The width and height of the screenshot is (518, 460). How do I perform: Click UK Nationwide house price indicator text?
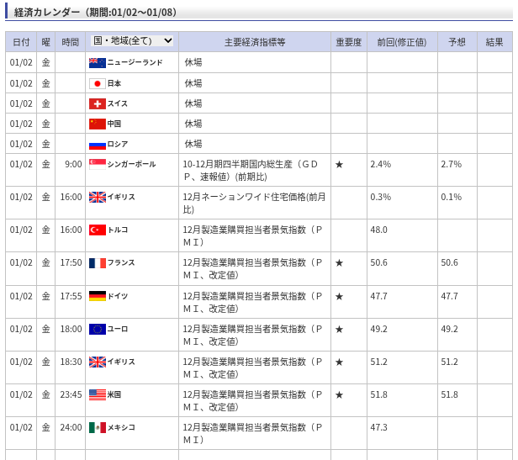pos(253,203)
